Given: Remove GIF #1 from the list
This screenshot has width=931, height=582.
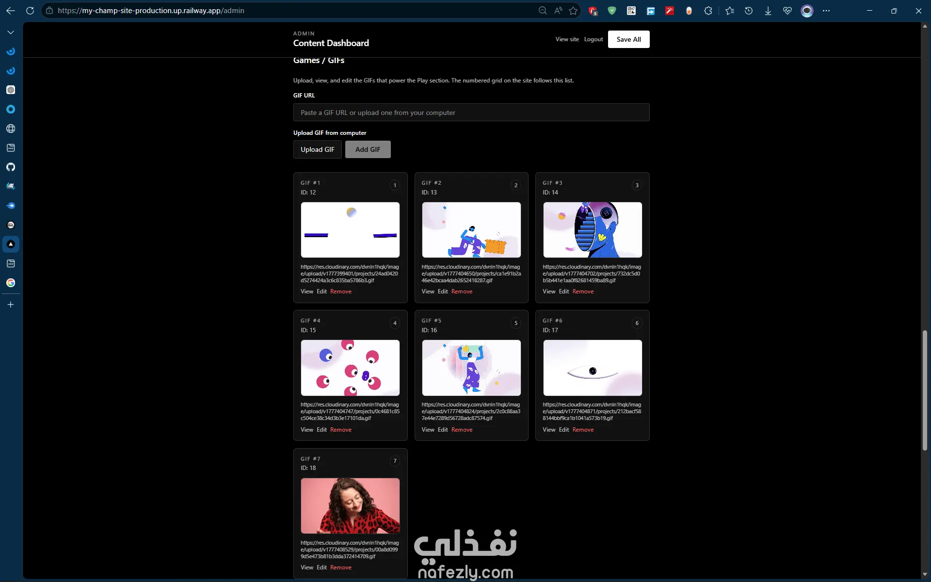Looking at the screenshot, I should (341, 291).
